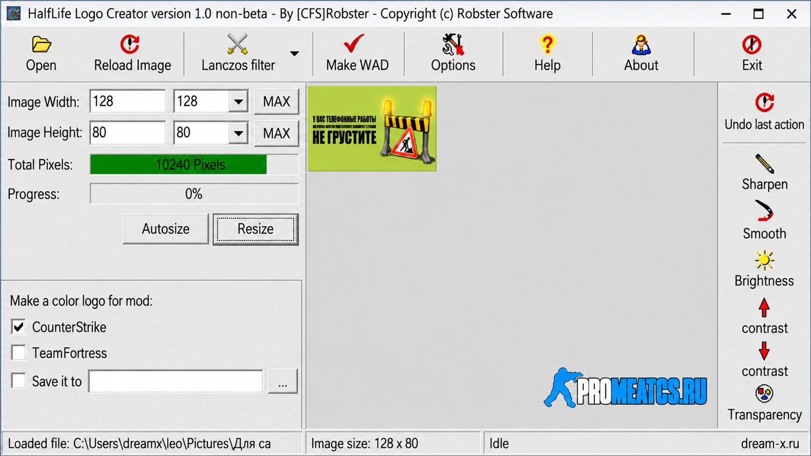The image size is (811, 456).
Task: Click the Progress bar showing 0%
Action: click(194, 194)
